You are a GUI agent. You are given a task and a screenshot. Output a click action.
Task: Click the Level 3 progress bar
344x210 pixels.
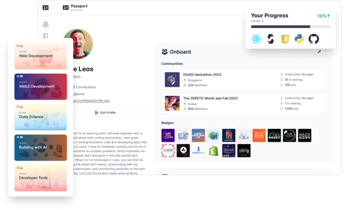pyautogui.click(x=290, y=26)
